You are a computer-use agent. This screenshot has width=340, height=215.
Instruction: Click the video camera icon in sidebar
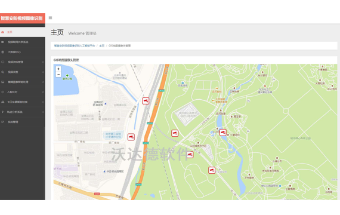click(x=2, y=42)
